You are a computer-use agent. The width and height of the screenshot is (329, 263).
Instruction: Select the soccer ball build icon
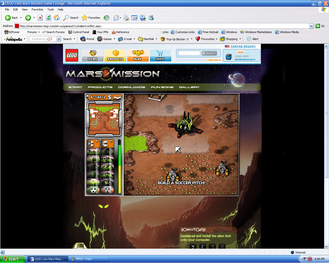tap(93, 190)
